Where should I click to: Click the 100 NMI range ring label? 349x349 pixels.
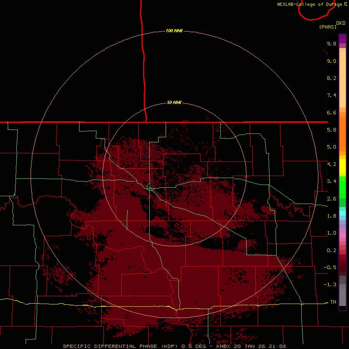pos(174,31)
